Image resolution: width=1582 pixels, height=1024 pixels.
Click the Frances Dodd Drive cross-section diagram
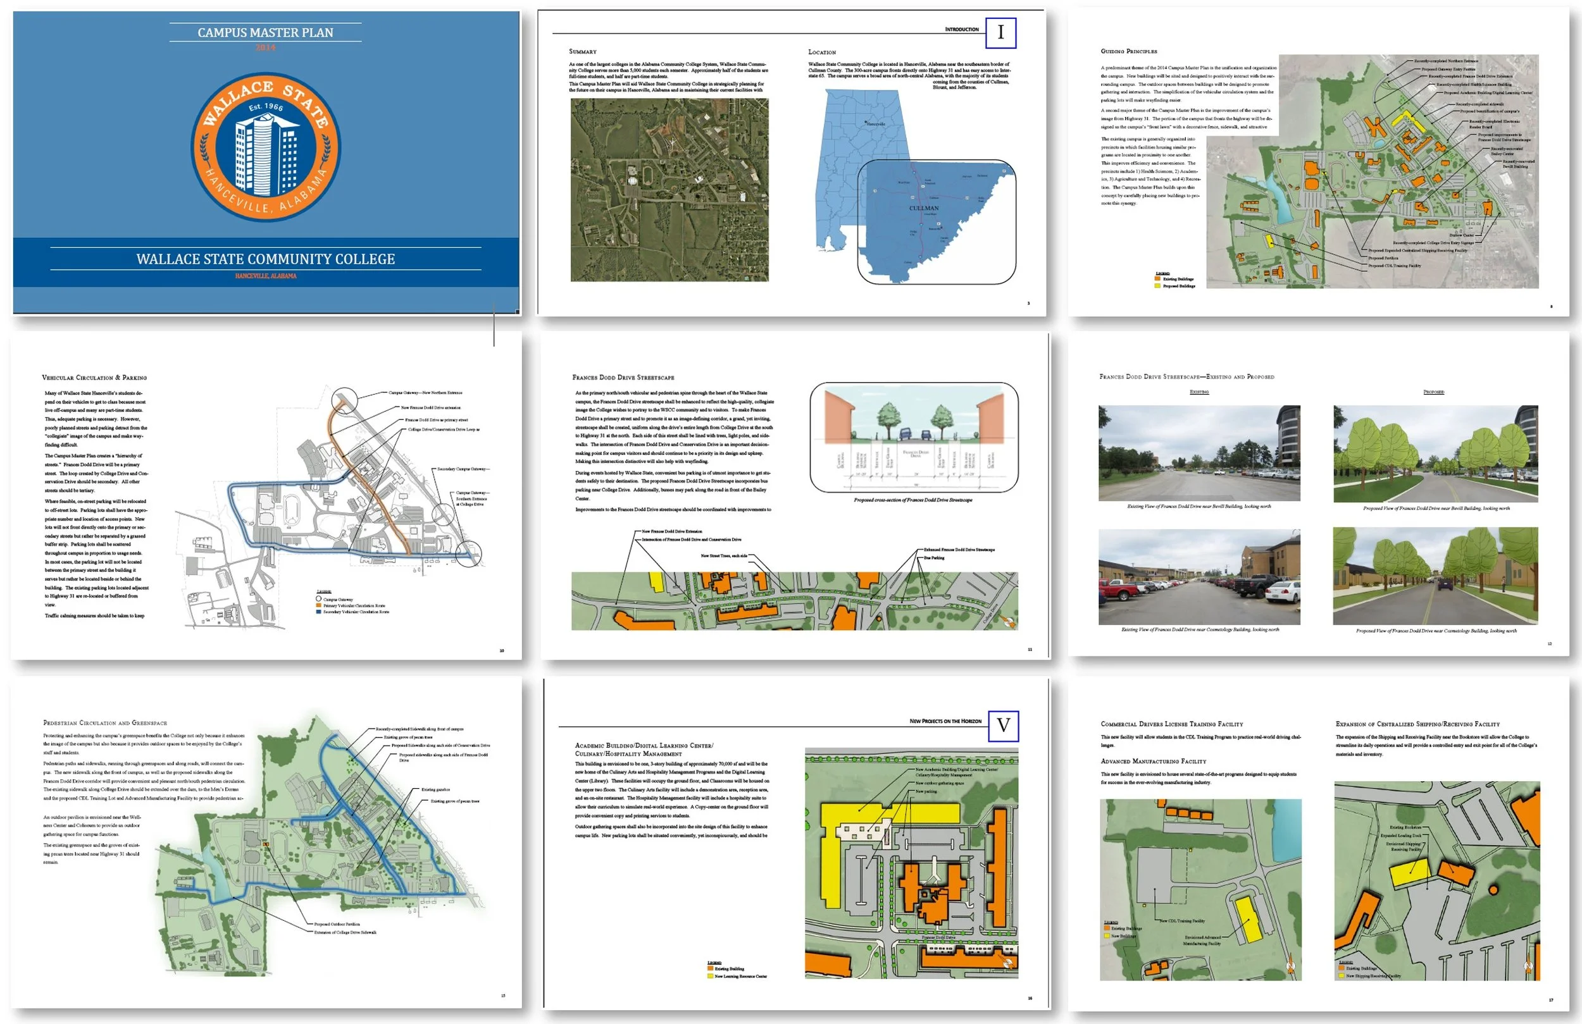[x=914, y=437]
